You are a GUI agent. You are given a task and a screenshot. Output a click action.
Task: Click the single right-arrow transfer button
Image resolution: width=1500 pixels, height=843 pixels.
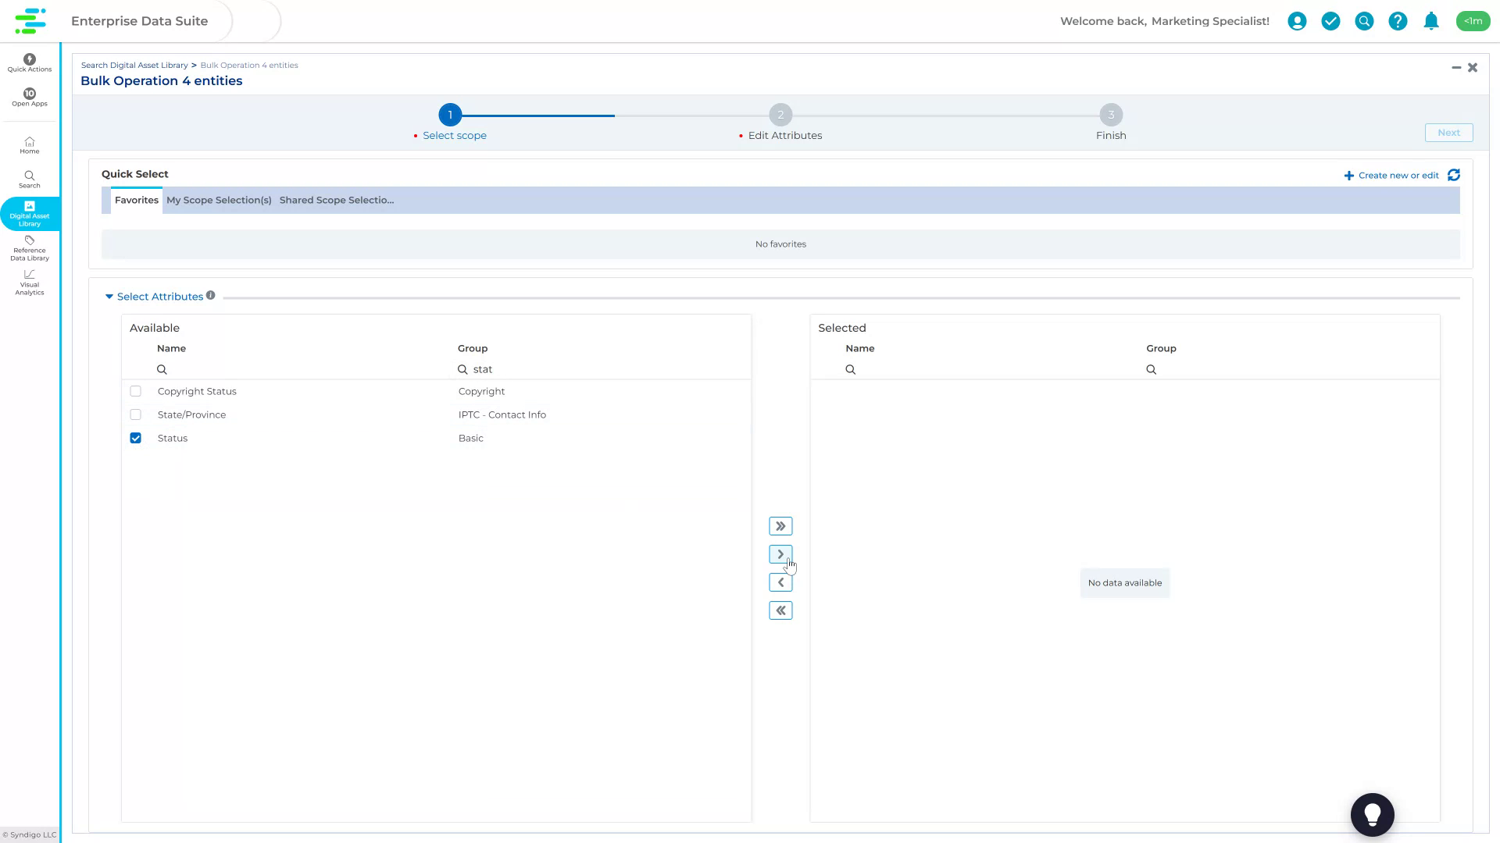(780, 553)
